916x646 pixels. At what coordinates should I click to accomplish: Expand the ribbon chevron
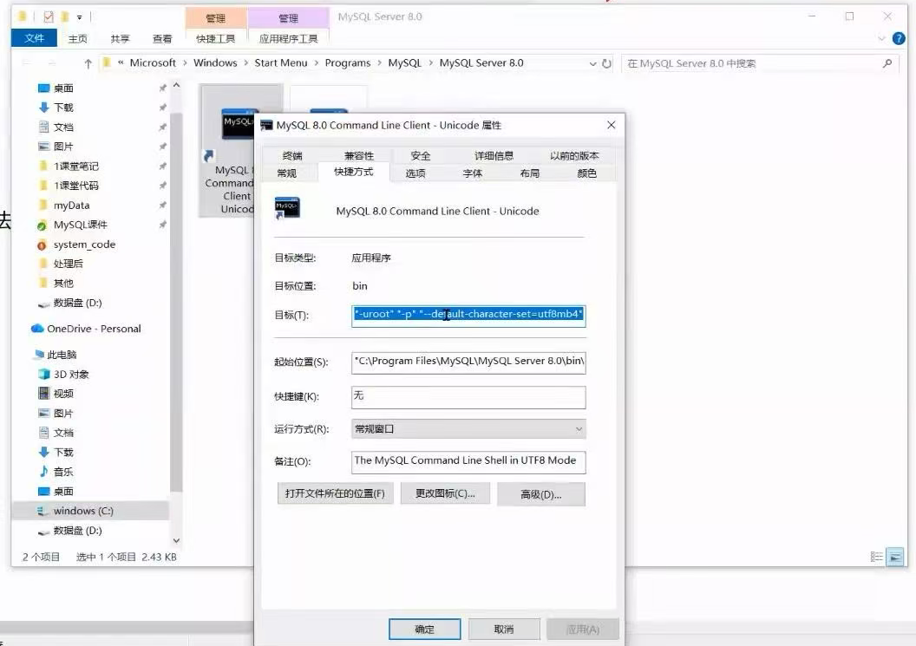881,38
